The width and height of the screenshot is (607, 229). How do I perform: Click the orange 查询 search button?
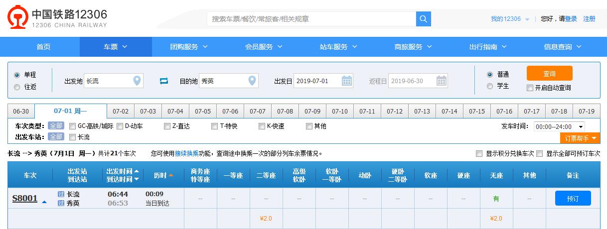click(x=549, y=74)
